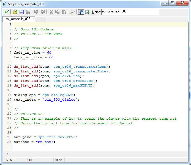This screenshot has width=191, height=165.
Task: Click 'spn_cr26_maxSTEVE' on line 14
Action: (x=72, y=85)
